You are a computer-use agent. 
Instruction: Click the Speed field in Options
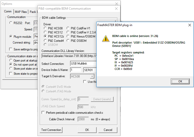click(x=36, y=29)
